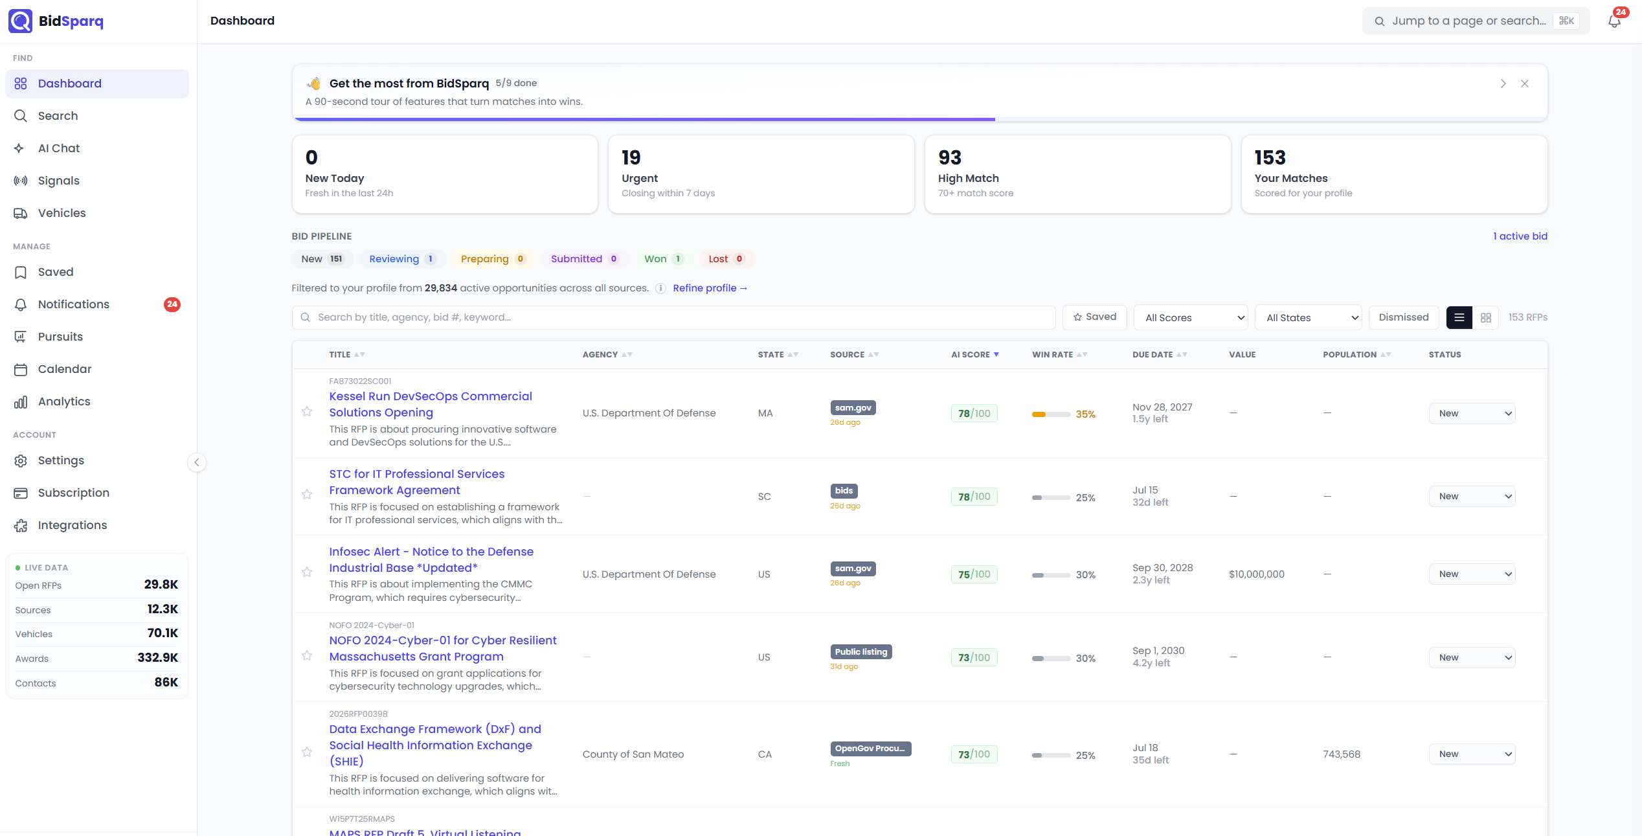
Task: Select the Vehicles truck icon
Action: (21, 213)
